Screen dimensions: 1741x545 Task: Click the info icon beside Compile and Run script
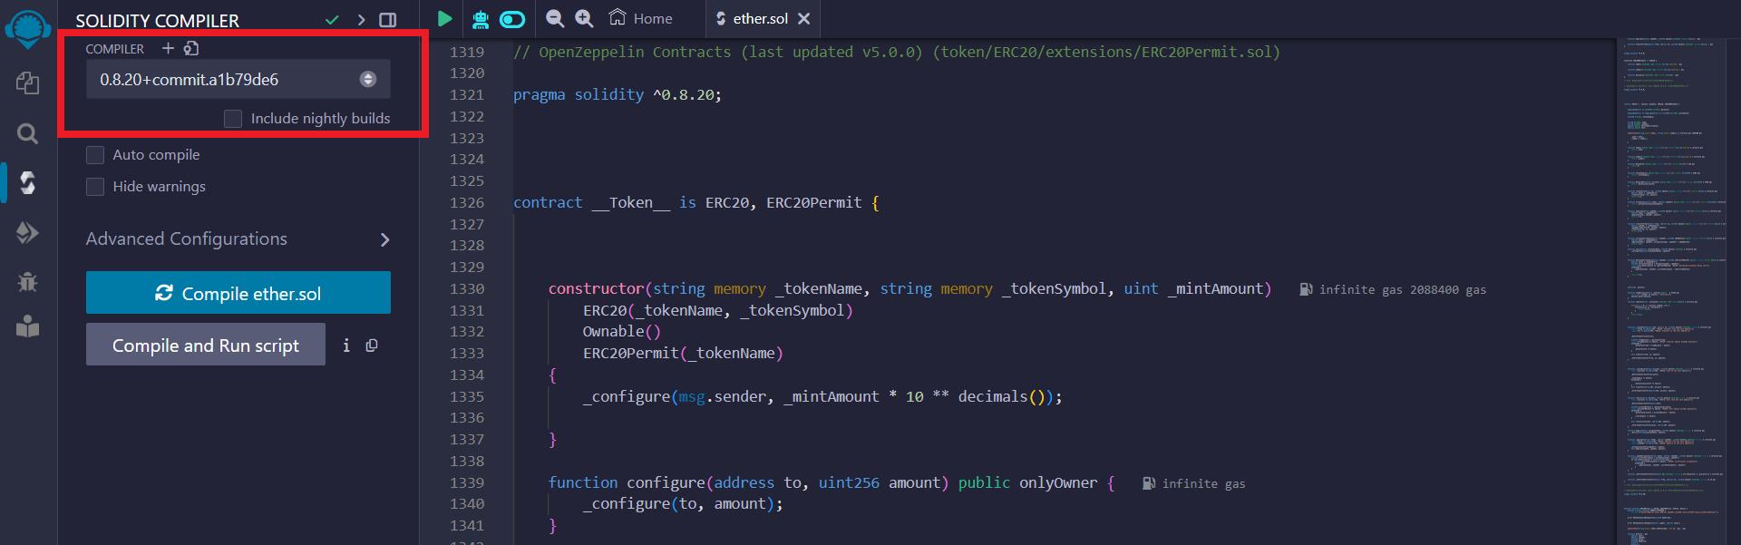point(346,345)
